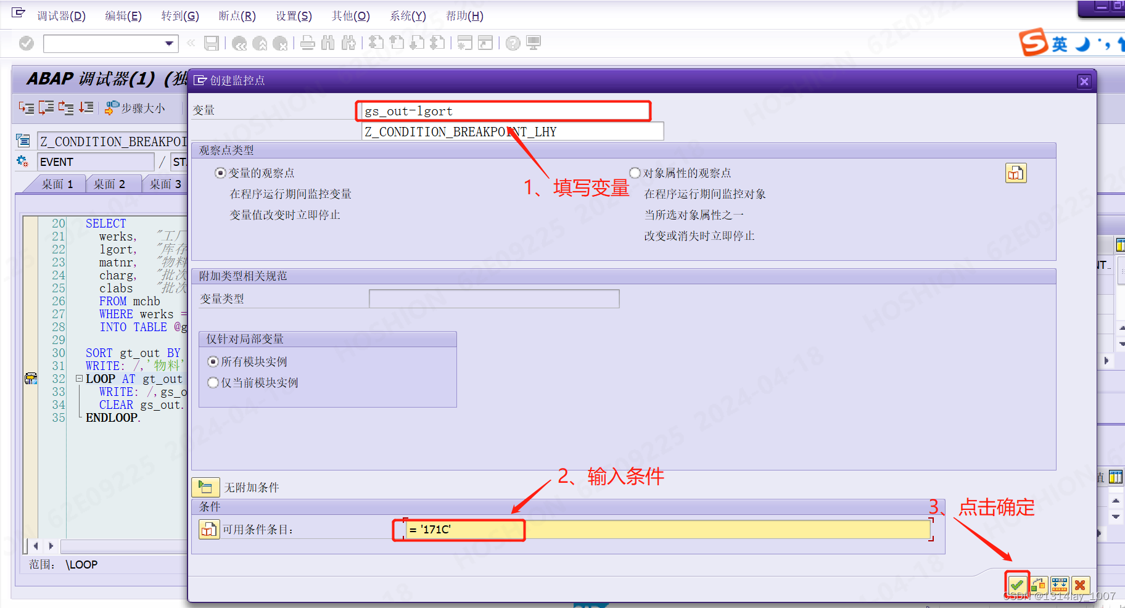Click the program name field Z_CONDITION_BREAKPOINT_LHY in dialog
Screen dimensions: 1125x608
tap(513, 131)
